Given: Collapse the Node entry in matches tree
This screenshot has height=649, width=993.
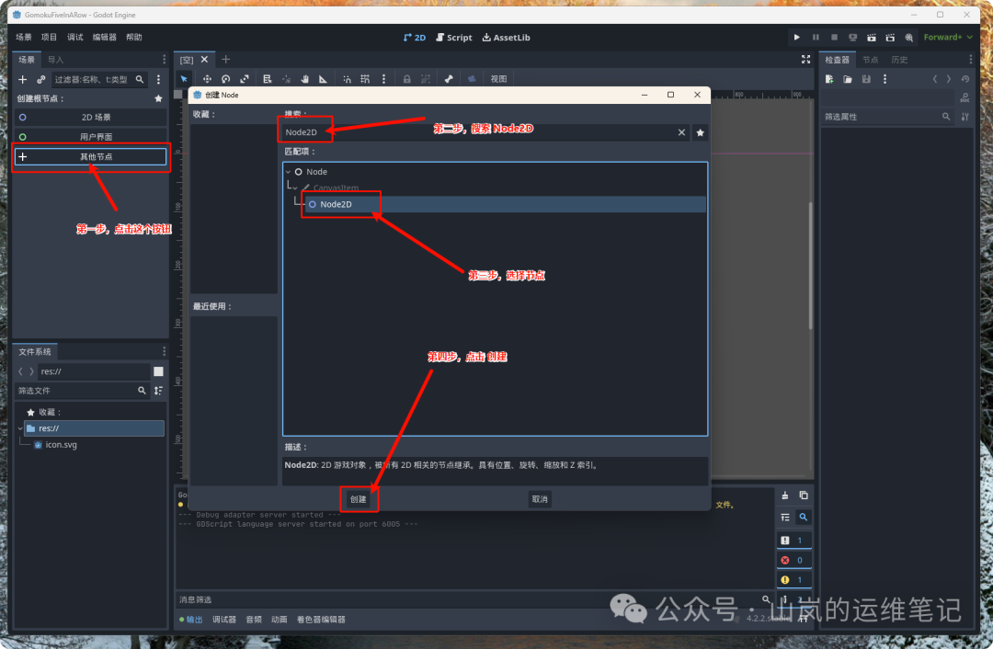Looking at the screenshot, I should 288,172.
